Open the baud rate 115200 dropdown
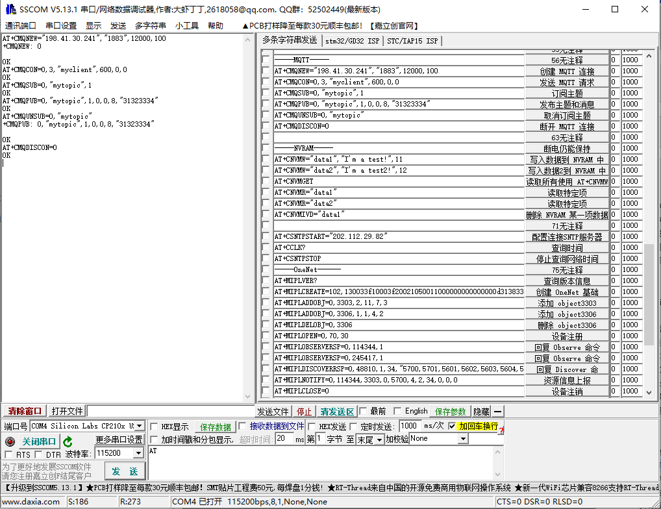Viewport: 661px width, 509px height. [139, 453]
